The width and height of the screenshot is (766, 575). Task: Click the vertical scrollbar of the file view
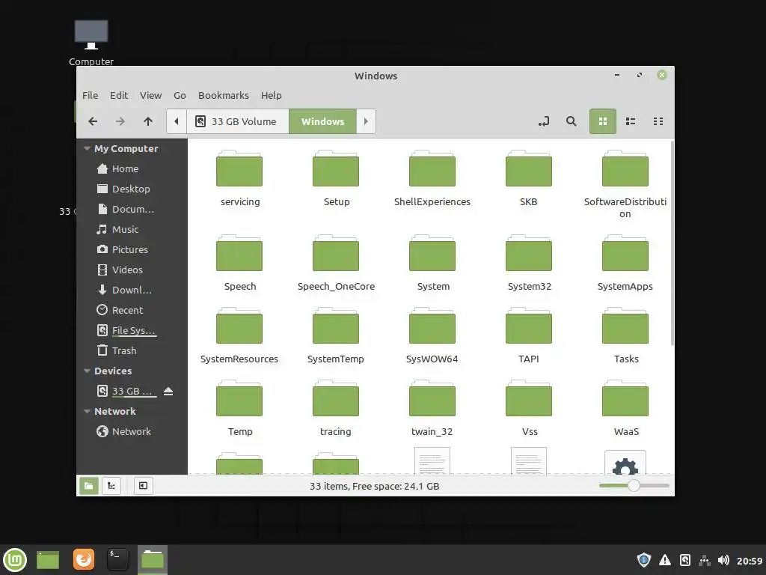pos(672,243)
